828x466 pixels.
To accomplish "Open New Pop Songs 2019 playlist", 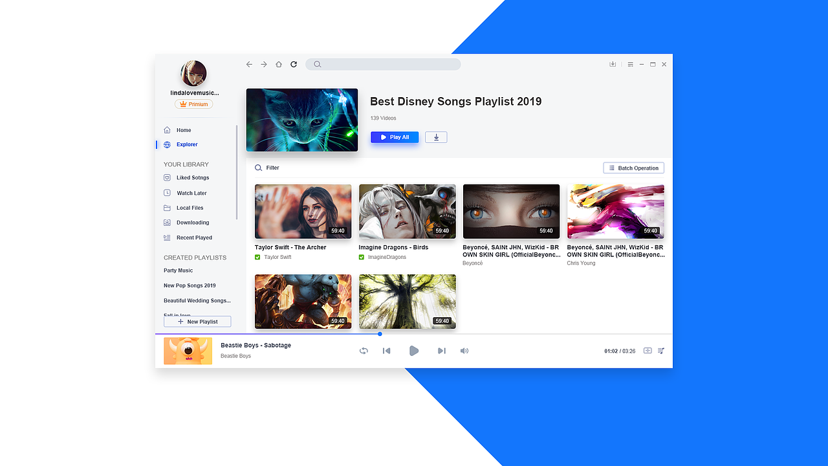I will point(190,285).
